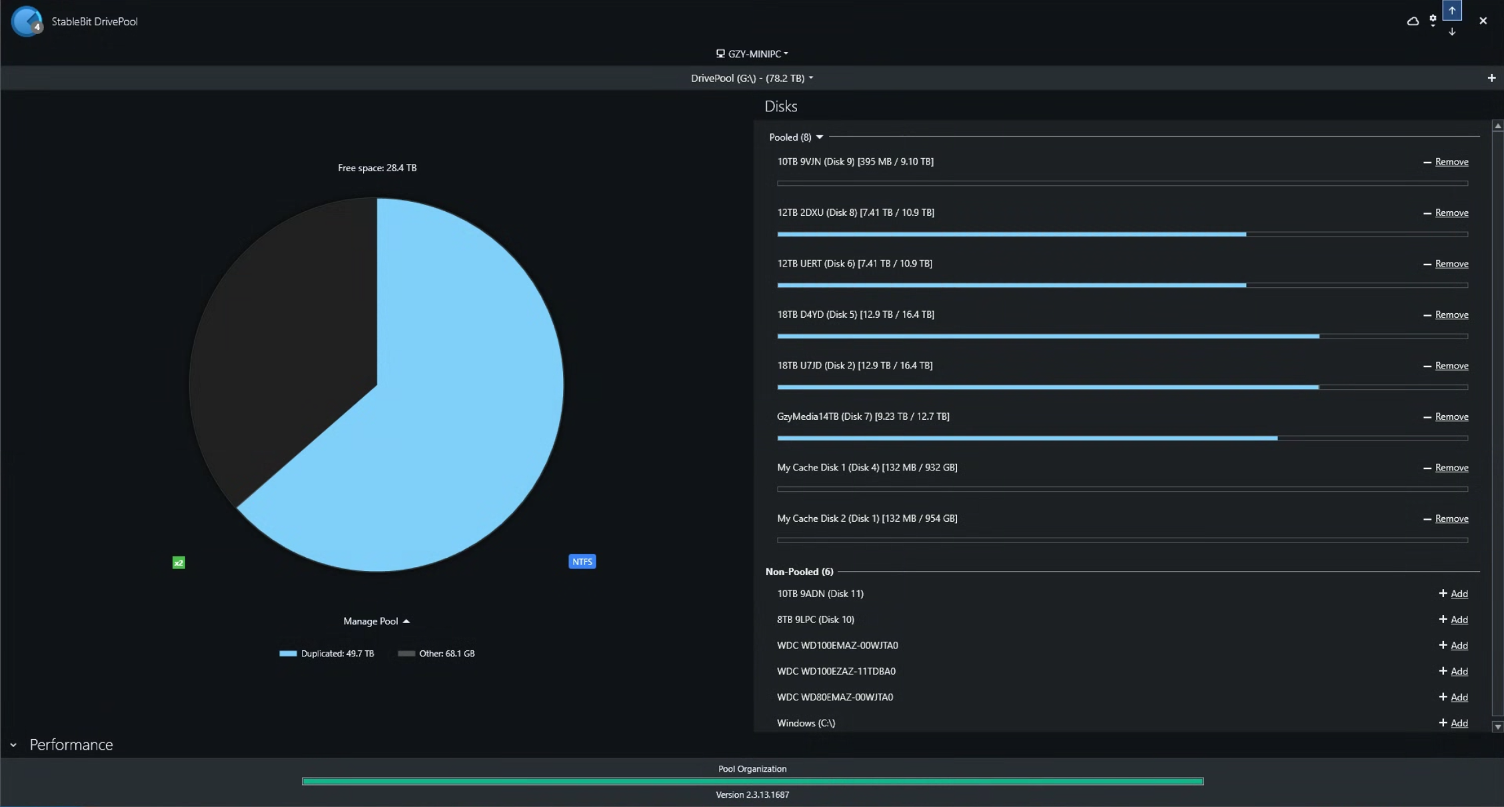Click the StableBit DrivePool logo icon
Viewport: 1504px width, 807px height.
pos(27,21)
